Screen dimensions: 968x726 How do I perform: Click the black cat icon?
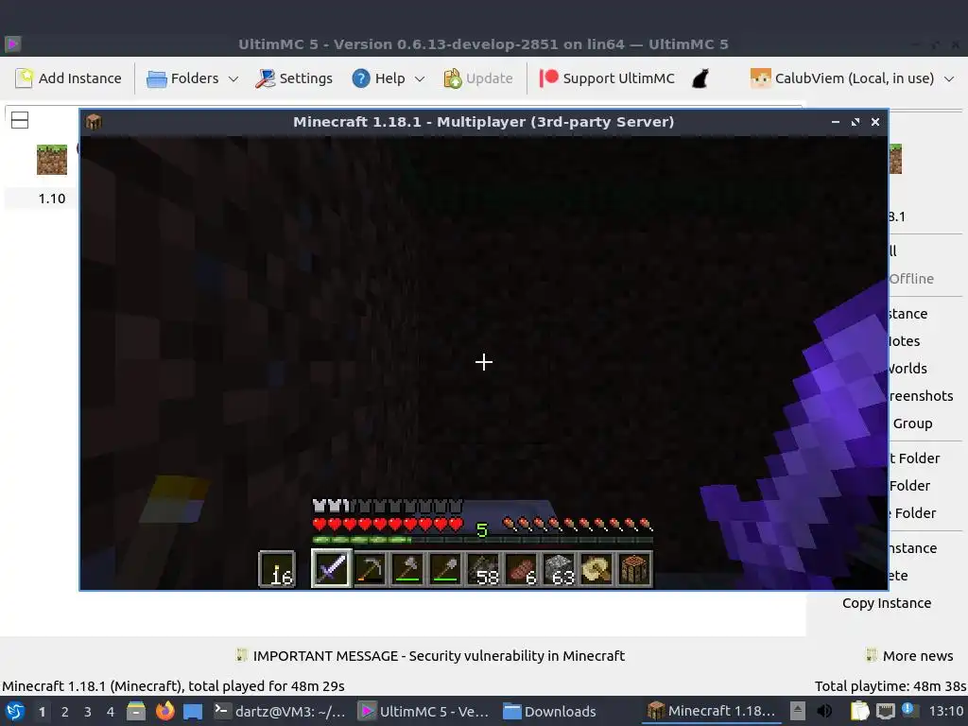(700, 78)
